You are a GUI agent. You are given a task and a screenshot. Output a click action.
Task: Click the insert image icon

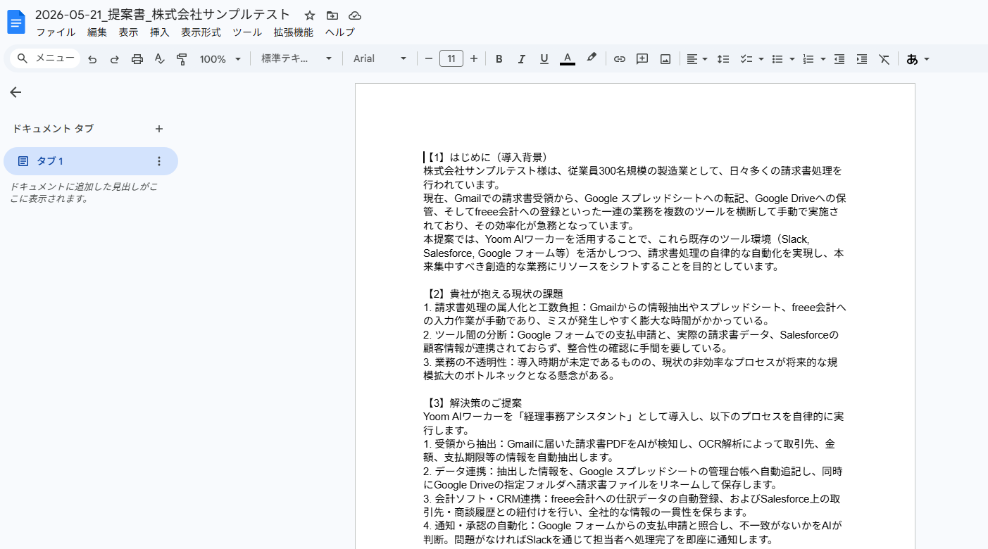665,59
